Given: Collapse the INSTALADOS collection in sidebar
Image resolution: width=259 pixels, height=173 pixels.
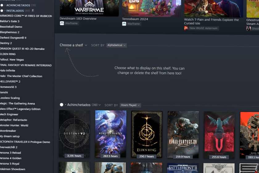Looking at the screenshot, I should tap(15, 11).
